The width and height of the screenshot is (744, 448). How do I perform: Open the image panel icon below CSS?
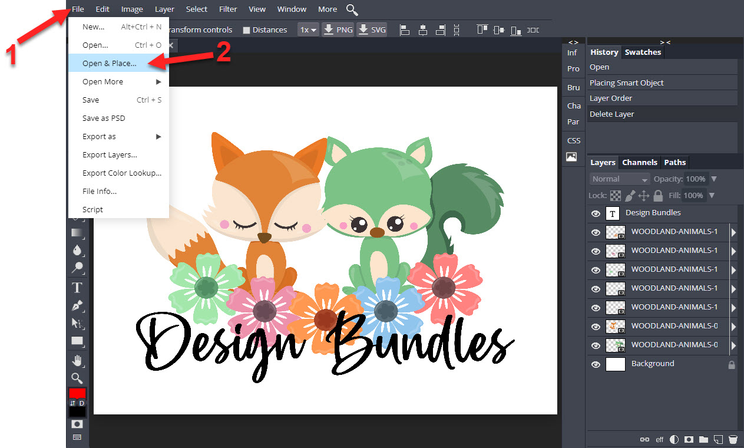click(571, 157)
